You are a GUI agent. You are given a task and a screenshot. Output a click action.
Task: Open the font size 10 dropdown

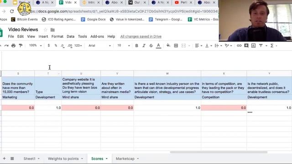[x=124, y=46]
